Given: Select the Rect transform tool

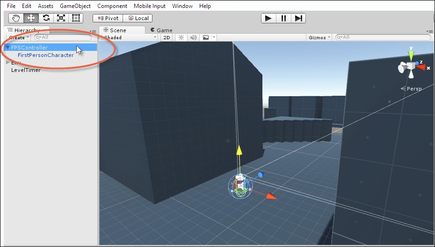Looking at the screenshot, I should [x=76, y=18].
